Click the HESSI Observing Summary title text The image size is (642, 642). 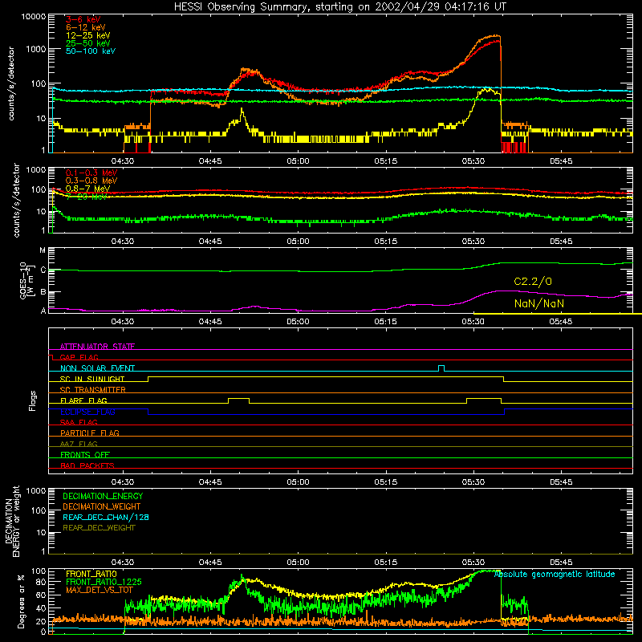click(339, 7)
